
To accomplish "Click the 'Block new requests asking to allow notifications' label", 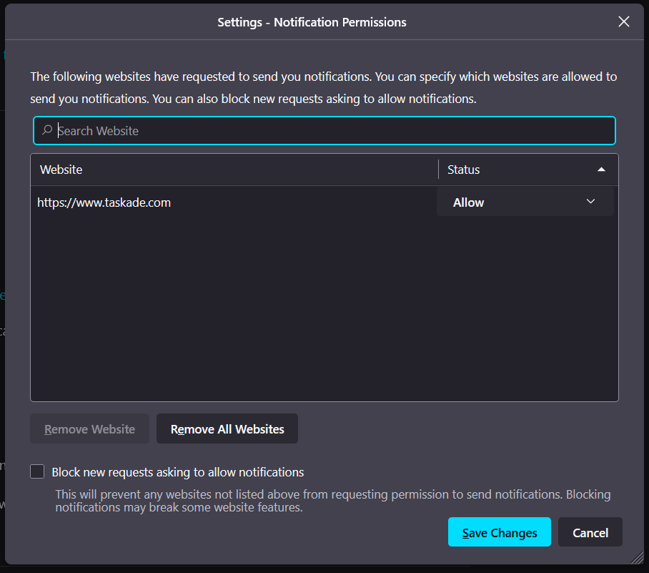I will (x=178, y=472).
